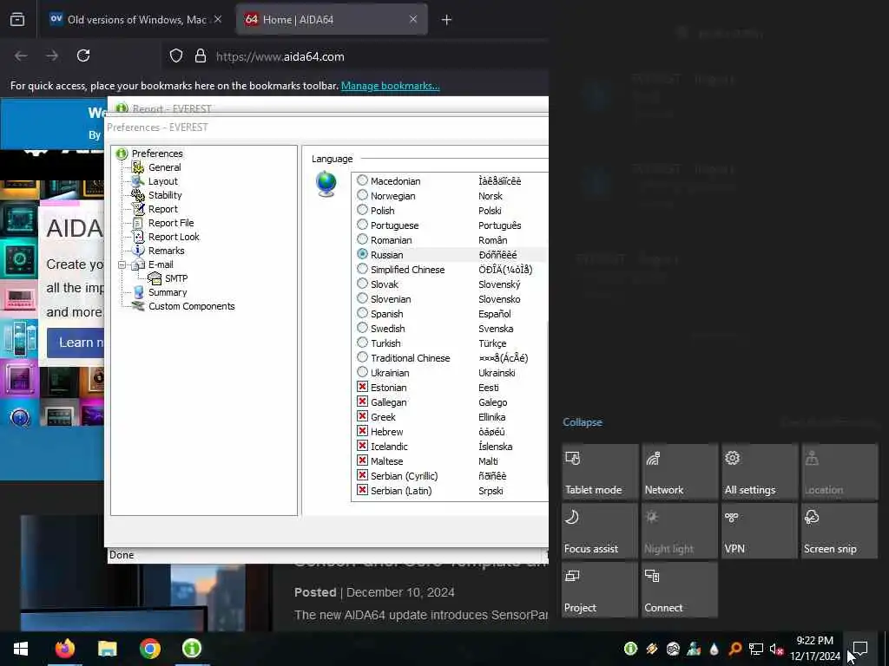Select the Romanian language radio button
This screenshot has height=666, width=889.
click(362, 239)
